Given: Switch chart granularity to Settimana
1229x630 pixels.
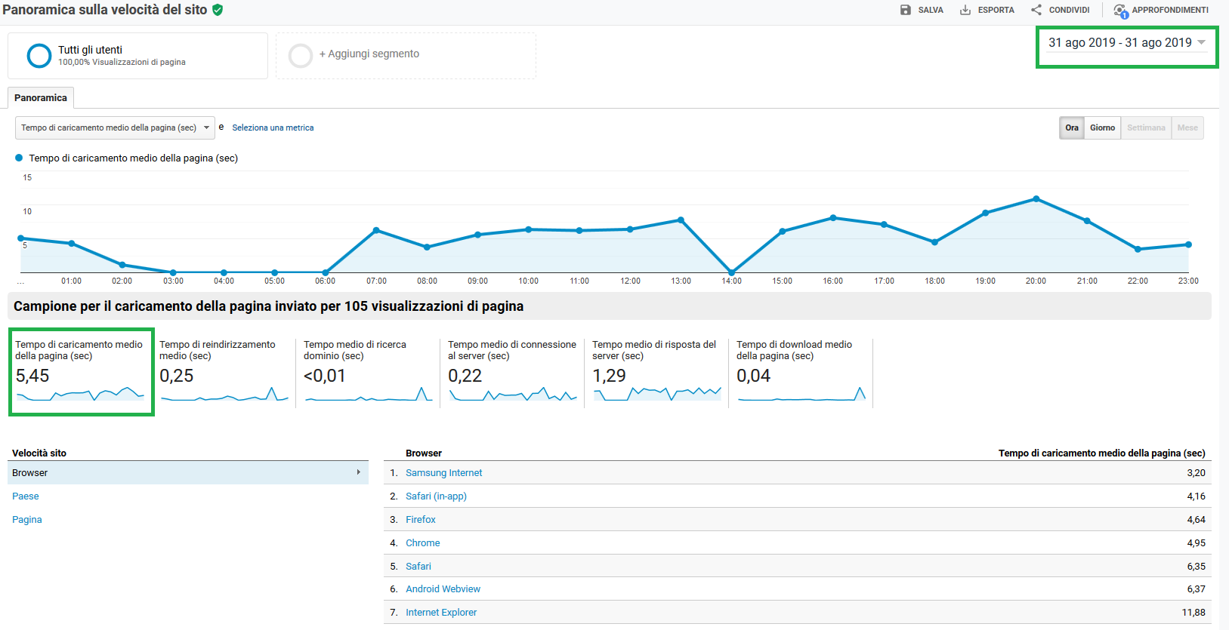Looking at the screenshot, I should (x=1146, y=128).
